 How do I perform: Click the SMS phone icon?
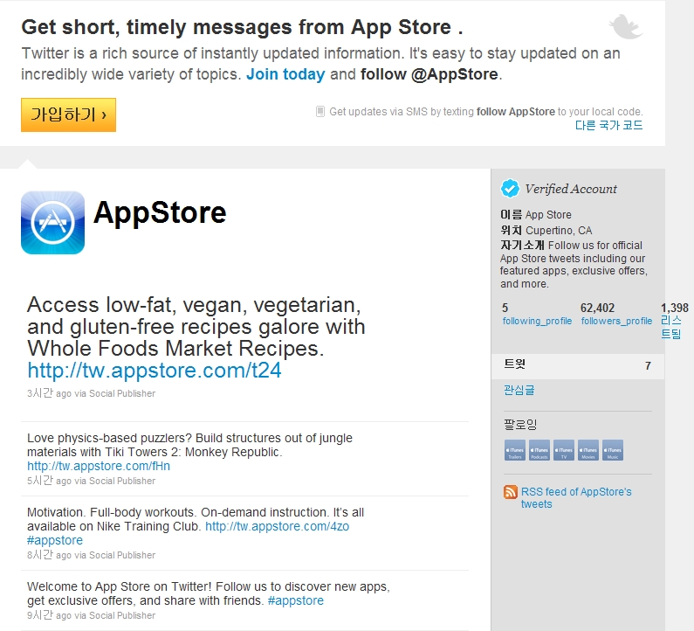(320, 111)
